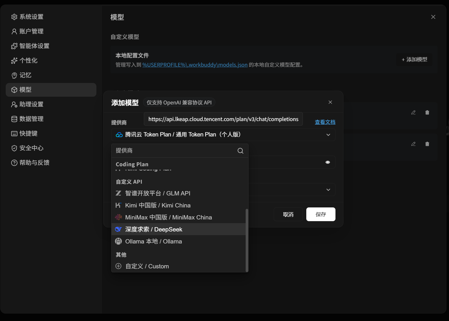This screenshot has width=449, height=321.
Task: Click the 取消 button
Action: click(x=288, y=214)
